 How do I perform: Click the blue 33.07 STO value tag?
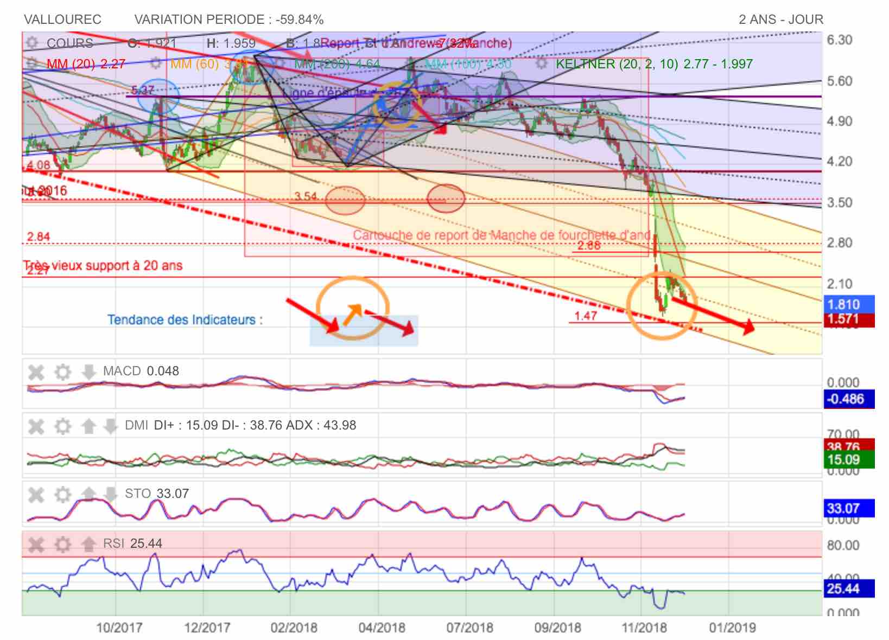(x=849, y=508)
